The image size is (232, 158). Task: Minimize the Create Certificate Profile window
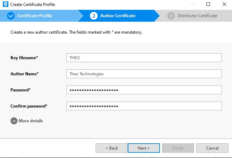pos(192,5)
